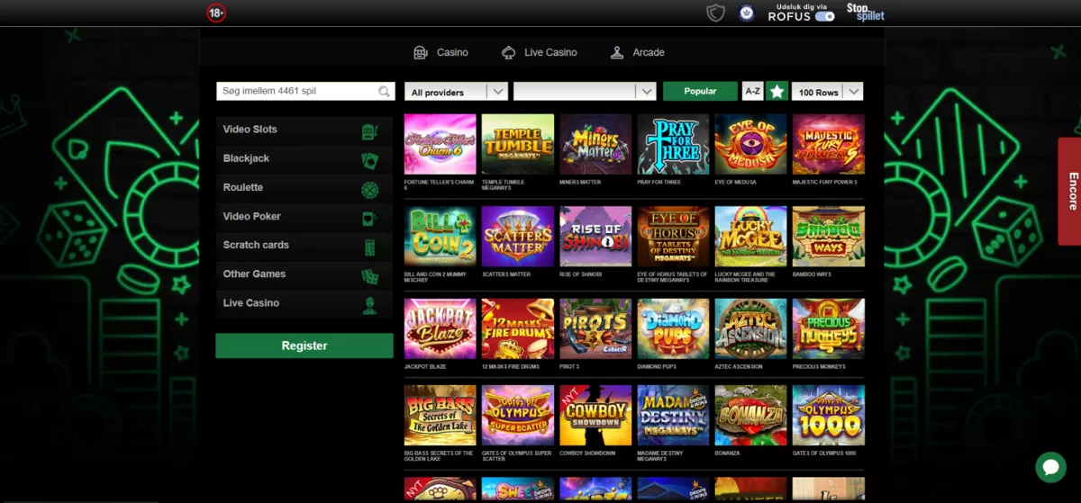Select Scratch cards category
This screenshot has width=1081, height=503.
pos(304,245)
